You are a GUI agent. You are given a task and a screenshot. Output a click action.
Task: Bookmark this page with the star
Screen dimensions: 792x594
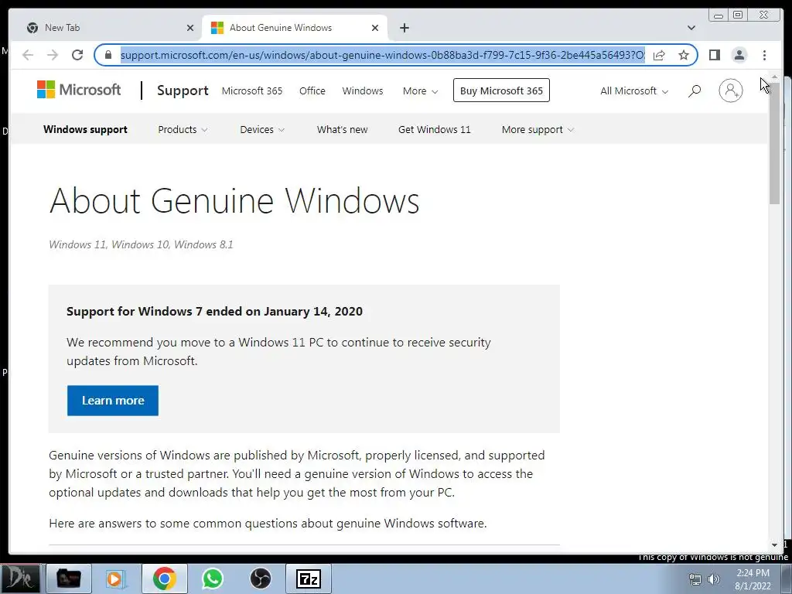coord(684,55)
